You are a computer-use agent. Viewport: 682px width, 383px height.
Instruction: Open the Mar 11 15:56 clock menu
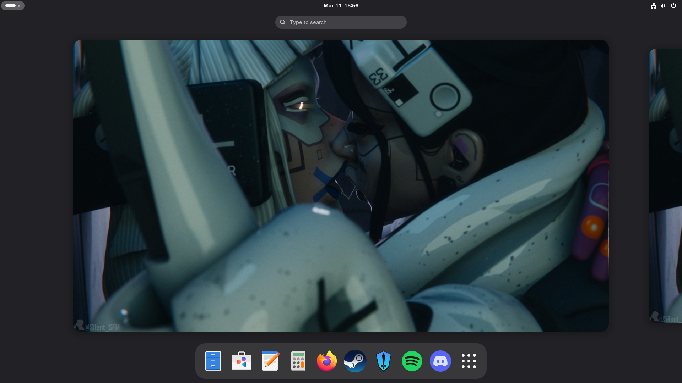(341, 6)
